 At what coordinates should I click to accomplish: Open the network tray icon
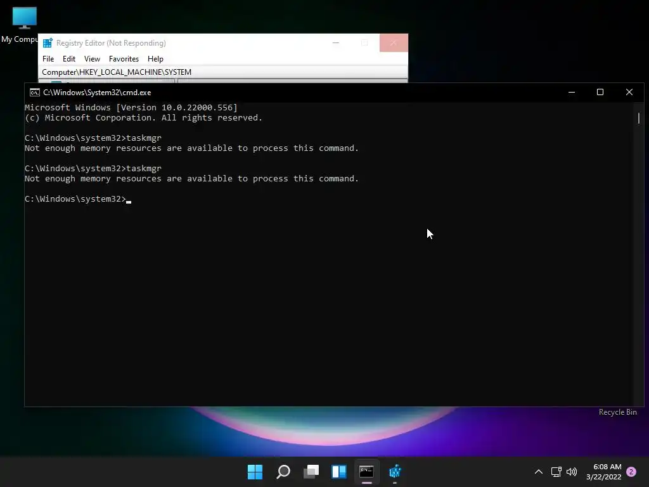(x=556, y=472)
